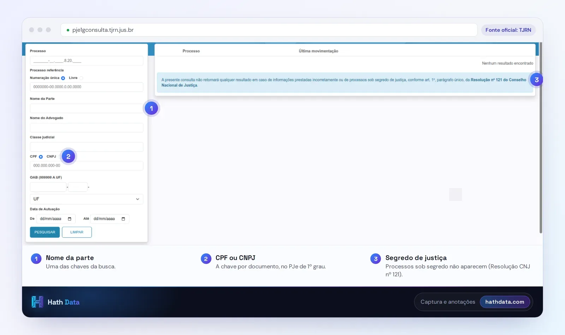
Task: Click the Processo column header
Action: (191, 51)
